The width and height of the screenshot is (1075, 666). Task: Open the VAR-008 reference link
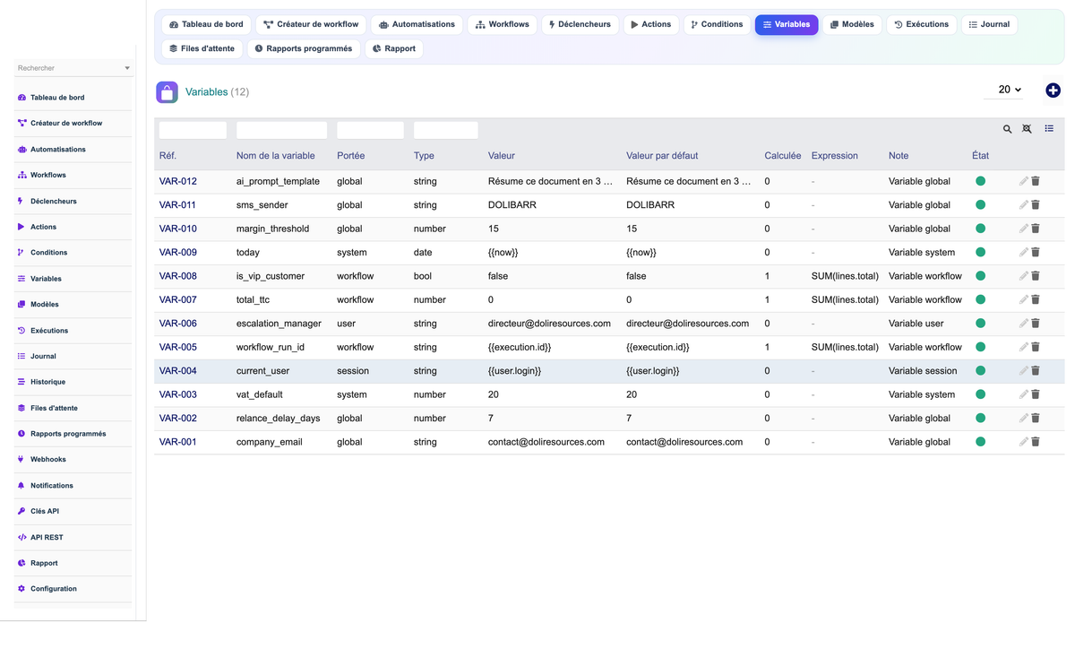click(x=178, y=276)
